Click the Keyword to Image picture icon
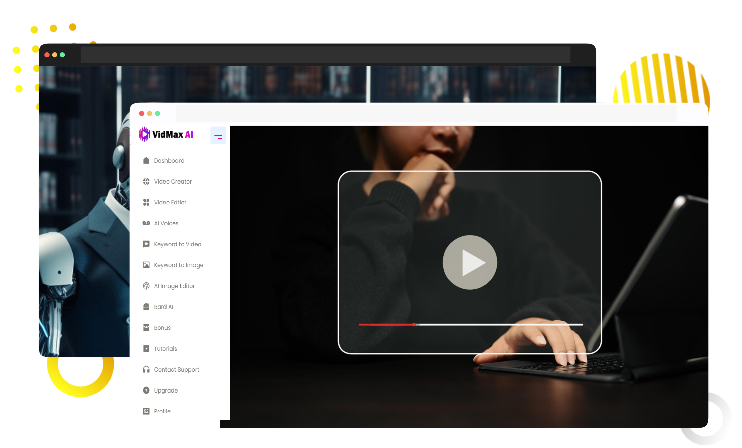 146,265
